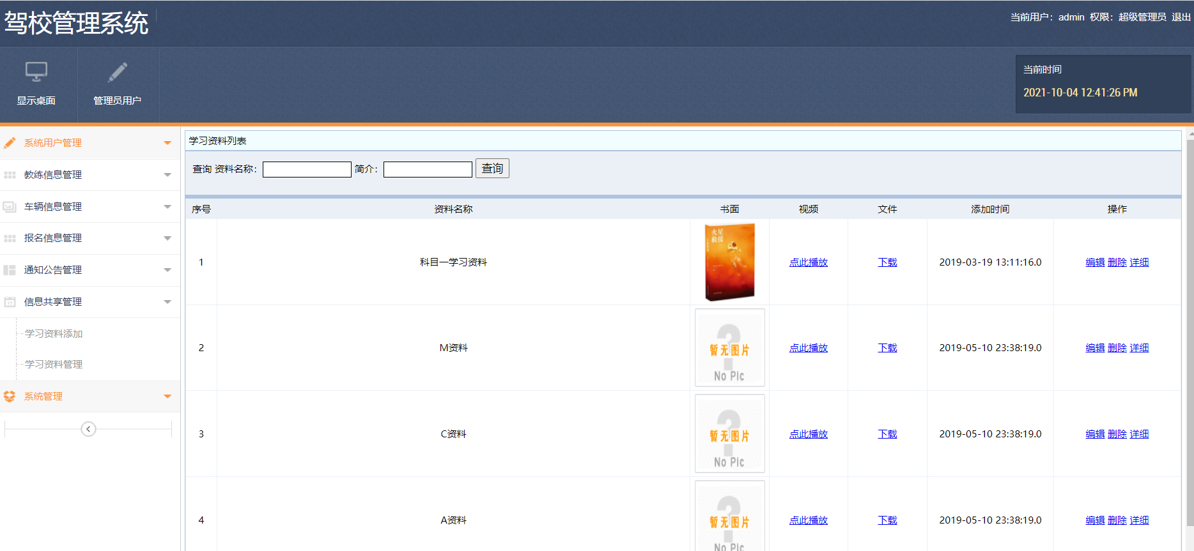
Task: Edit the 科目一学习资料 row
Action: click(1095, 262)
